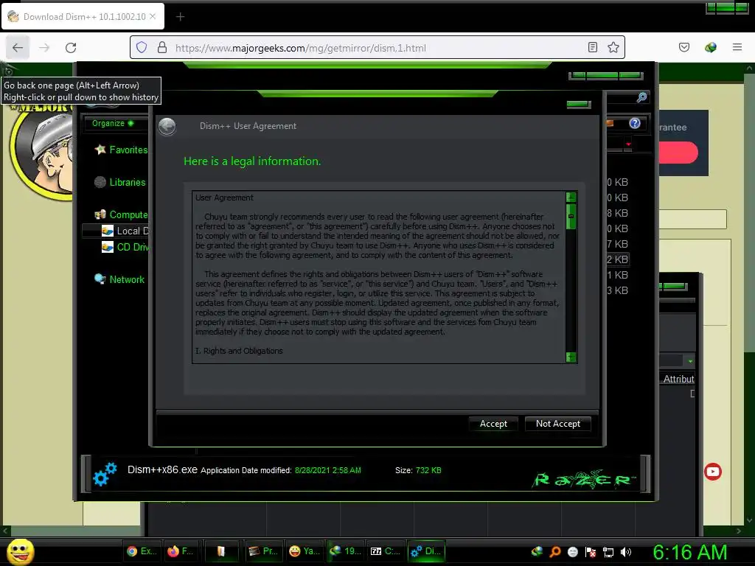The height and width of the screenshot is (566, 755).
Task: Click the 8/28/2021 2:58 AM modified date
Action: coord(327,470)
